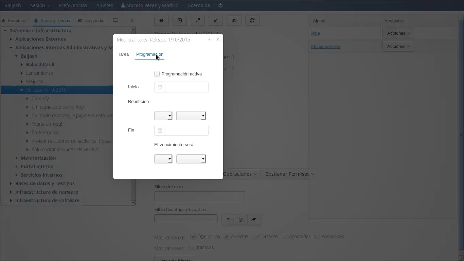Select Infraestructura de software item
464x261 pixels.
[x=47, y=201]
